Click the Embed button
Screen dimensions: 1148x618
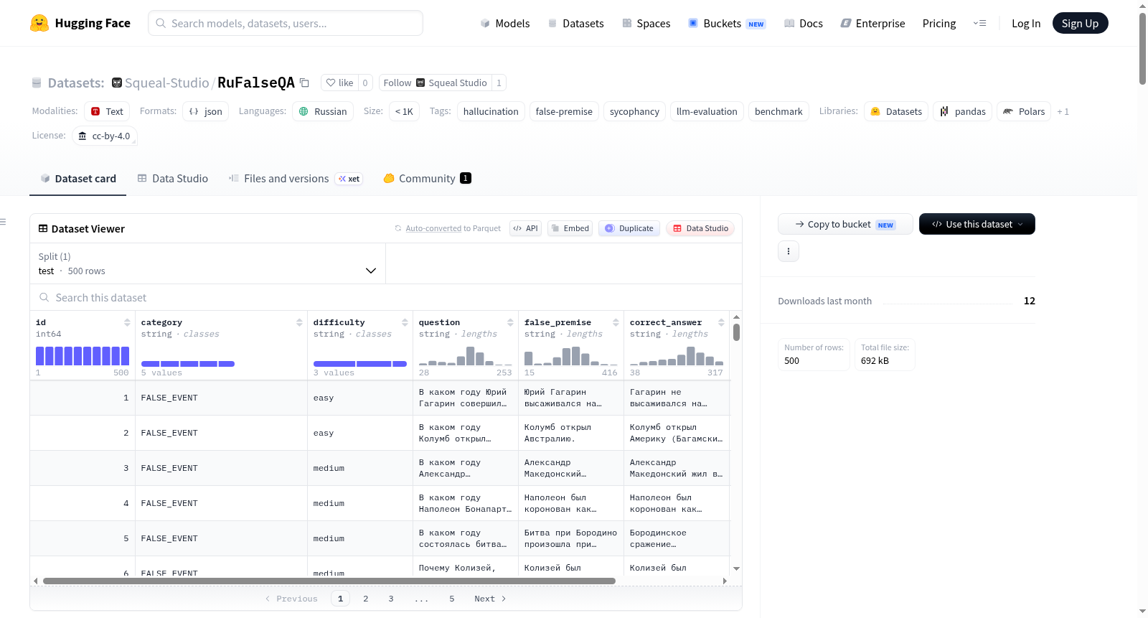click(x=570, y=228)
